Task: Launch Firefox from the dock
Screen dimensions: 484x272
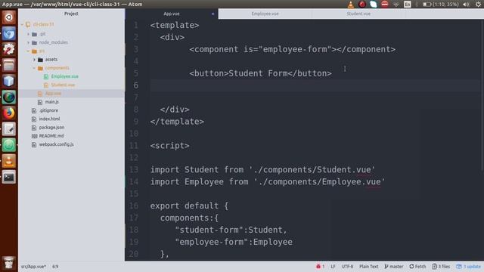Action: point(8,113)
